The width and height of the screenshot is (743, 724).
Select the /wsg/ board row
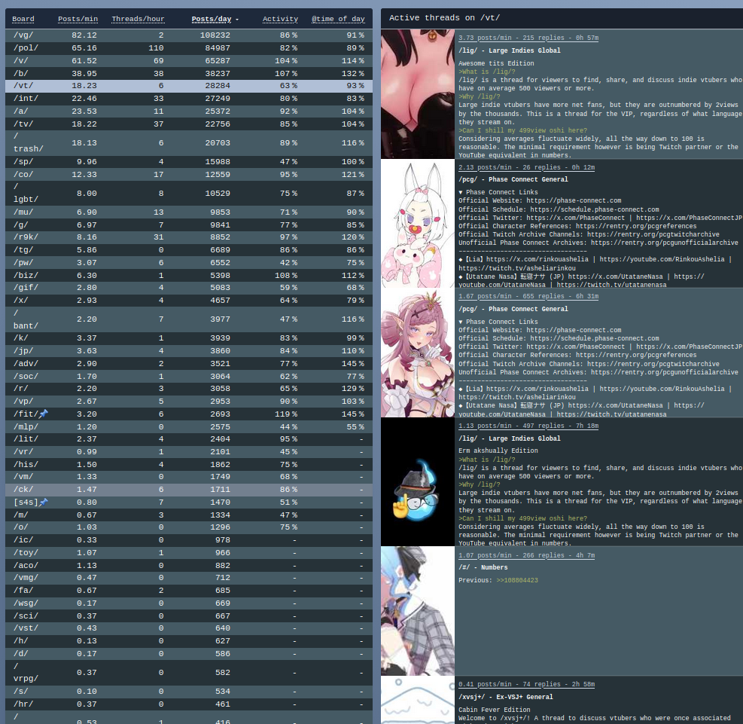pos(189,603)
